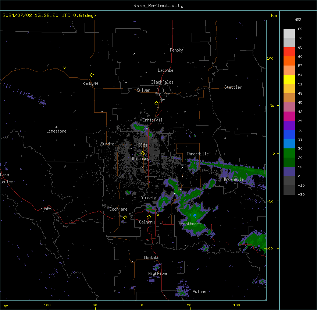Click the 80 value on the dBZ scale

coord(300,29)
